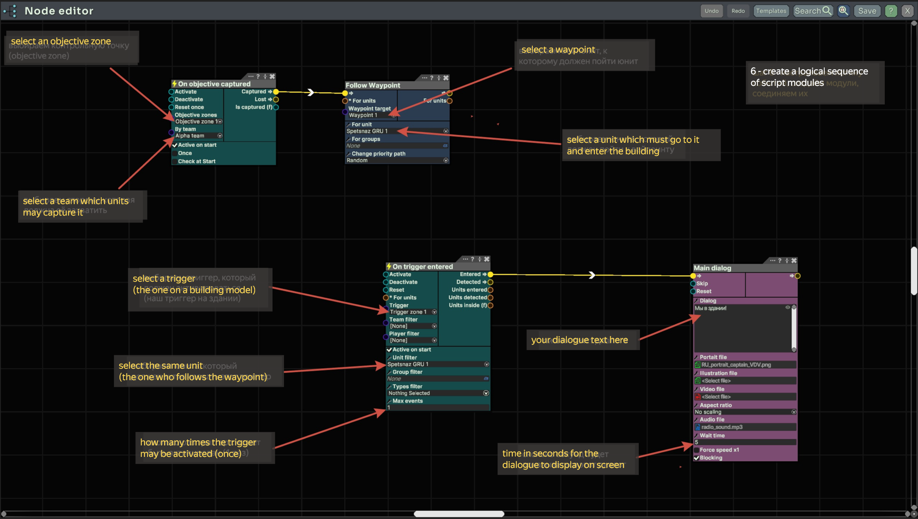Click the For groups browse icon

[x=445, y=146]
